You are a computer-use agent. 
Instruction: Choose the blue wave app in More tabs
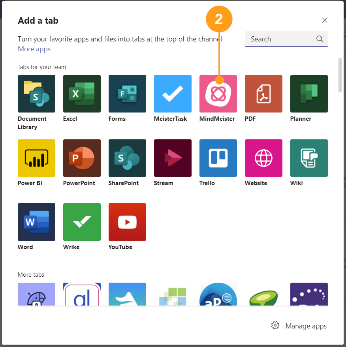[127, 294]
